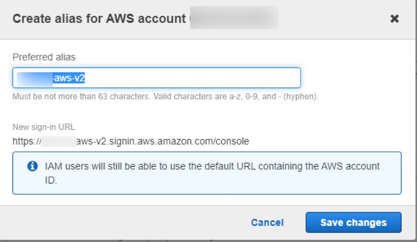Image resolution: width=417 pixels, height=242 pixels.
Task: Click the dialog title Create alias for AWS account
Action: click(99, 18)
